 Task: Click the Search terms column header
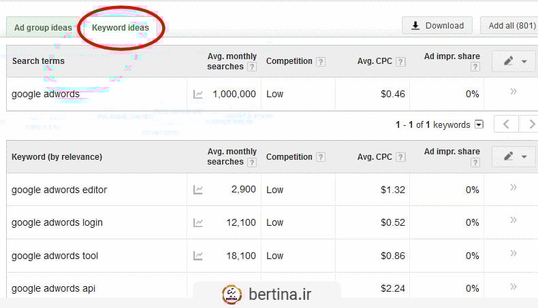[x=38, y=61]
